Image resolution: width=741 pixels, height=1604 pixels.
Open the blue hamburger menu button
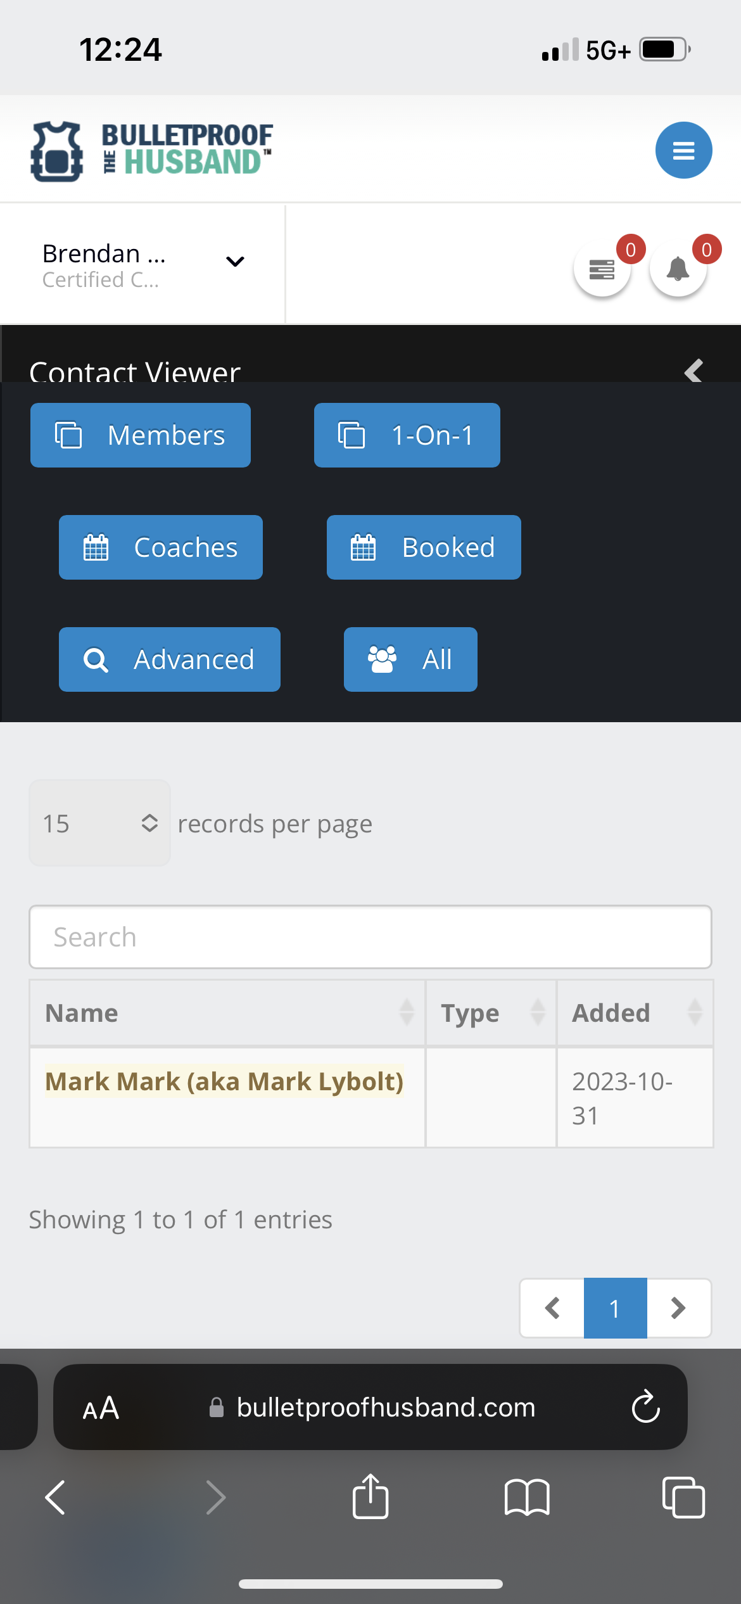(683, 150)
